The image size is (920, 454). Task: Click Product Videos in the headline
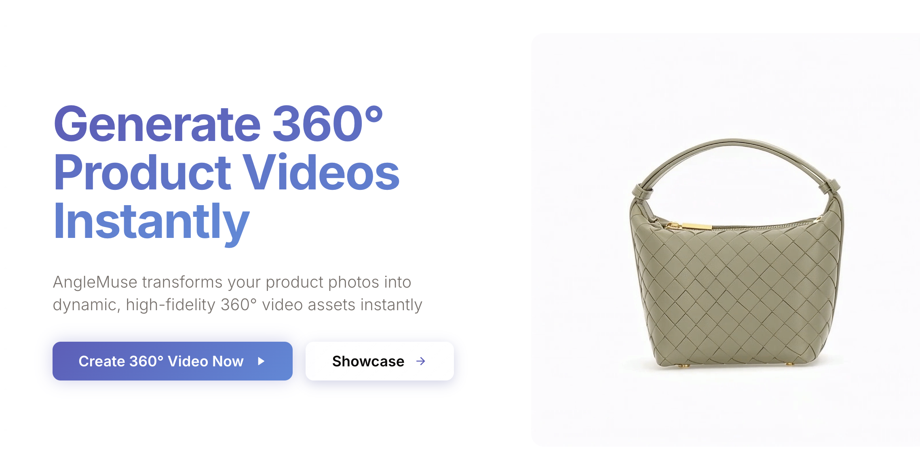pyautogui.click(x=226, y=172)
